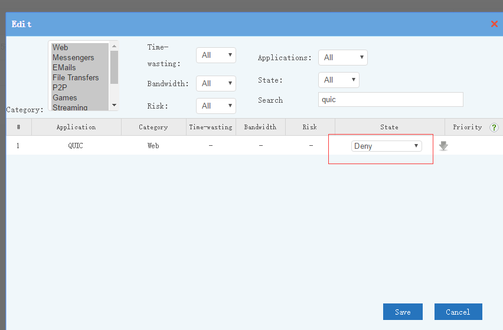The image size is (503, 330).
Task: Click the Cancel button
Action: tap(458, 312)
